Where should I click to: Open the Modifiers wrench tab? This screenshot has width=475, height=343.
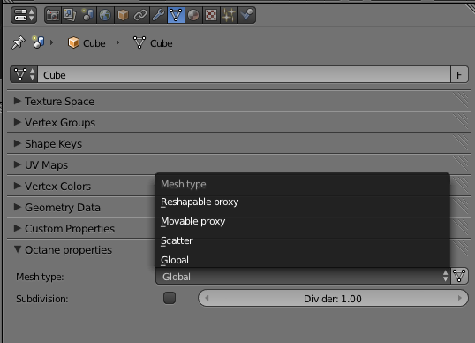[158, 15]
